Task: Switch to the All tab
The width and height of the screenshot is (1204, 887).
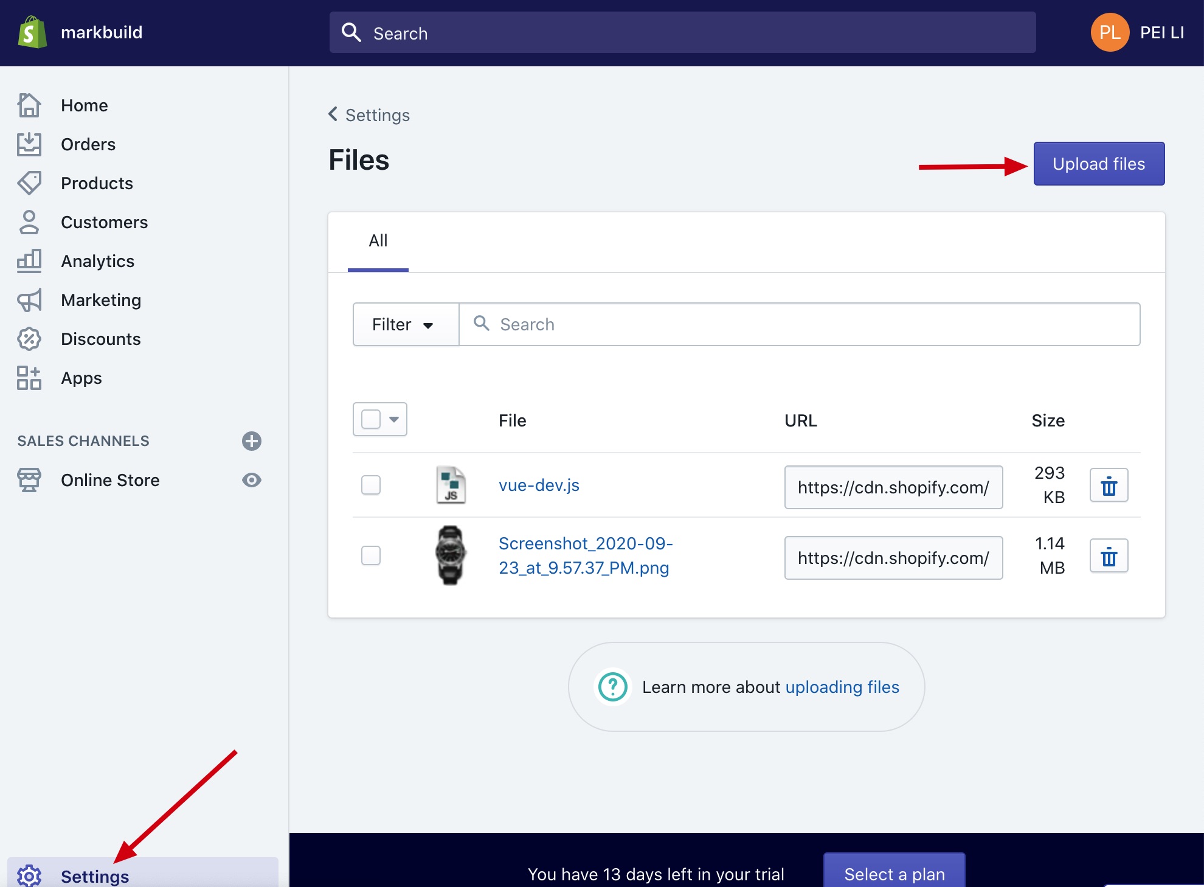Action: [378, 241]
